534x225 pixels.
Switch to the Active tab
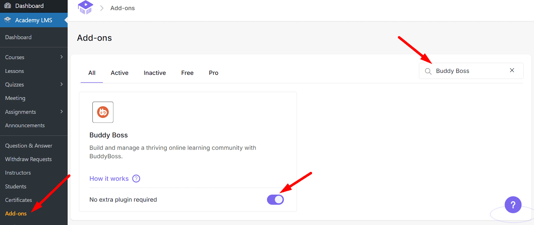[x=119, y=73]
